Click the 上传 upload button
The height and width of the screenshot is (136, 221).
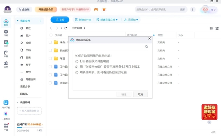(60, 20)
